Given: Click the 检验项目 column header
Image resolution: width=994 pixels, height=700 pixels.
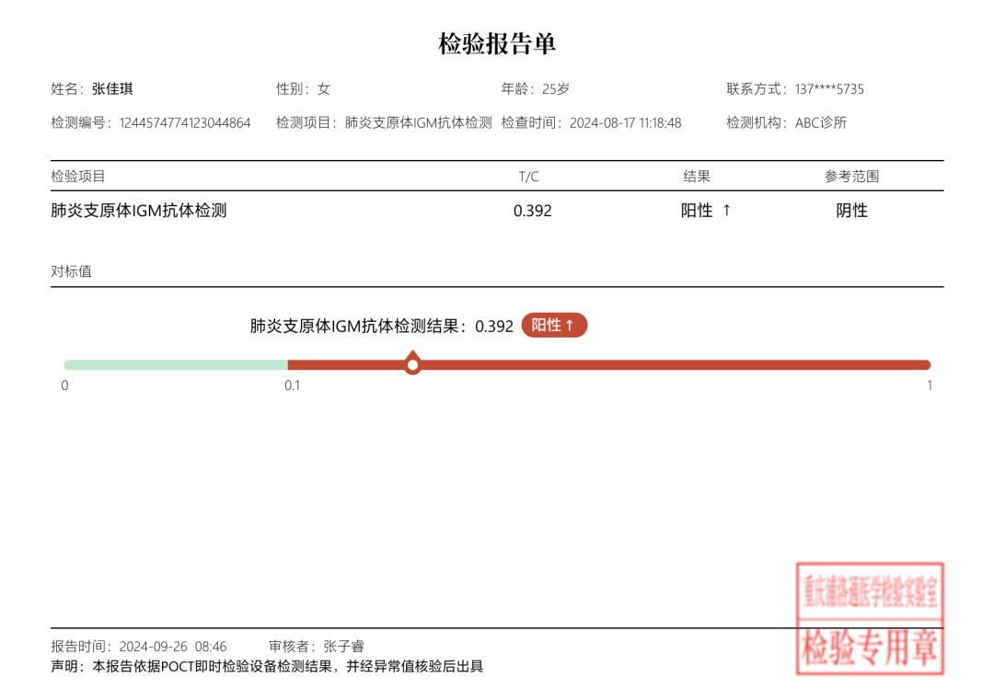Looking at the screenshot, I should [78, 177].
